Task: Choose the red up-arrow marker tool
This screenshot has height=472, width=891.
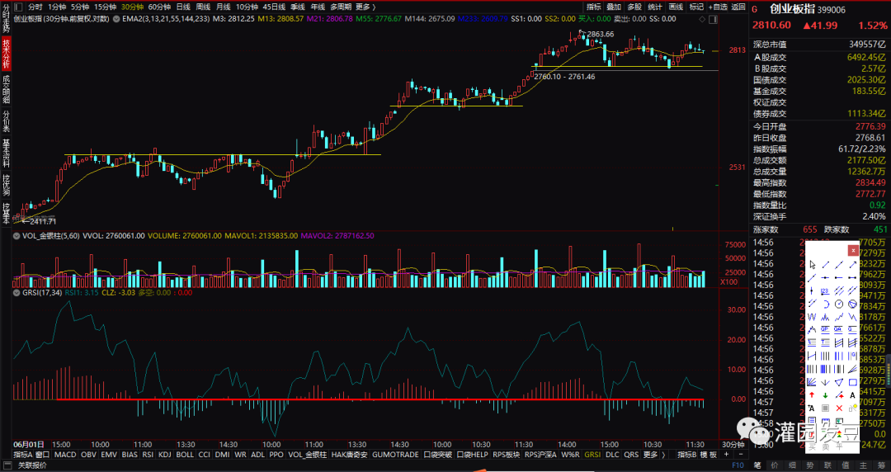Action: [x=812, y=395]
